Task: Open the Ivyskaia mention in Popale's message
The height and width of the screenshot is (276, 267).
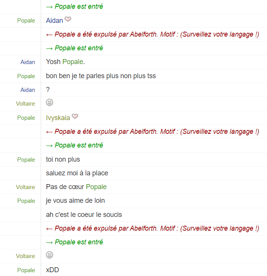Action: [58, 118]
